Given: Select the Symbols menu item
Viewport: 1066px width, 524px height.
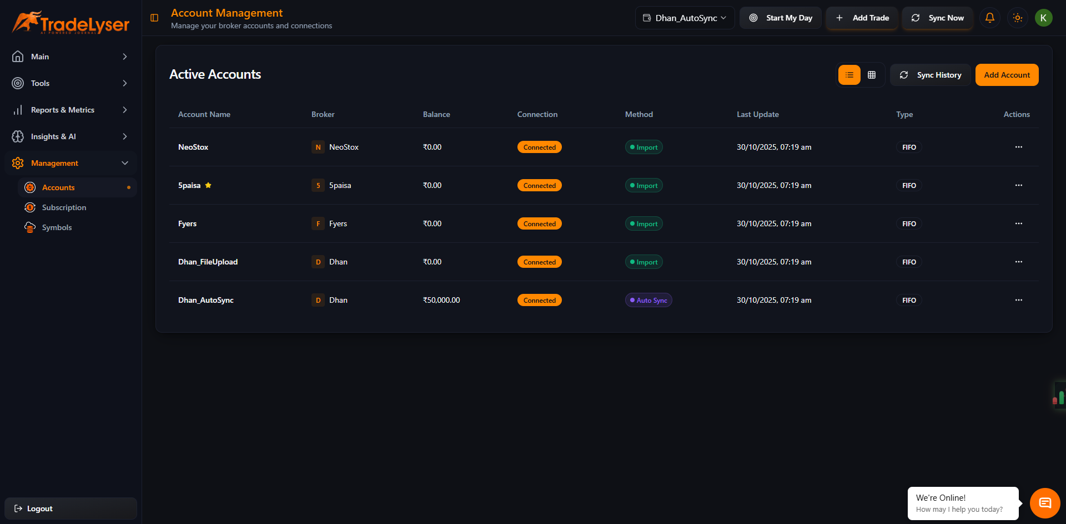Looking at the screenshot, I should point(57,227).
